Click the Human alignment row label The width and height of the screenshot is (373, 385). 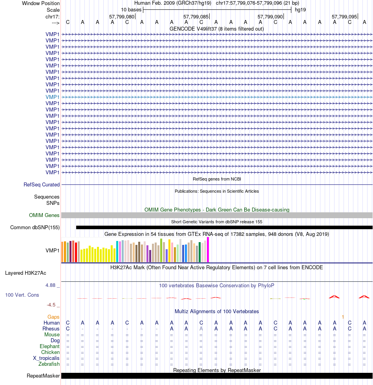tap(51, 323)
